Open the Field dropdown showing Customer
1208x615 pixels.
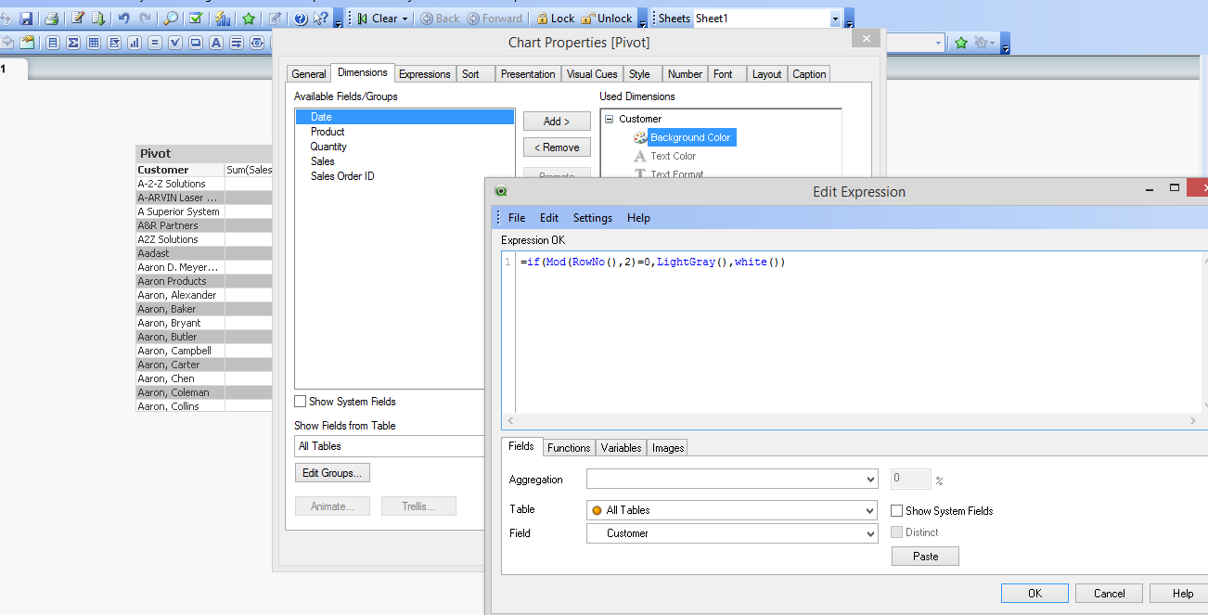point(732,533)
